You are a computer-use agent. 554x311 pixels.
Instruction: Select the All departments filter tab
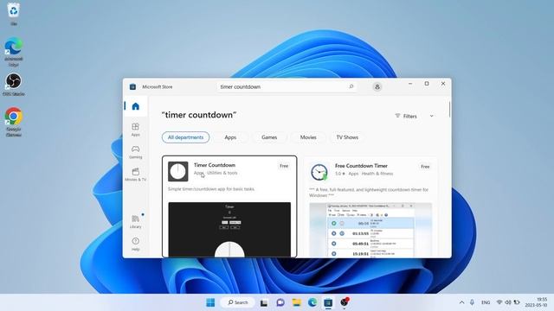[x=185, y=137]
